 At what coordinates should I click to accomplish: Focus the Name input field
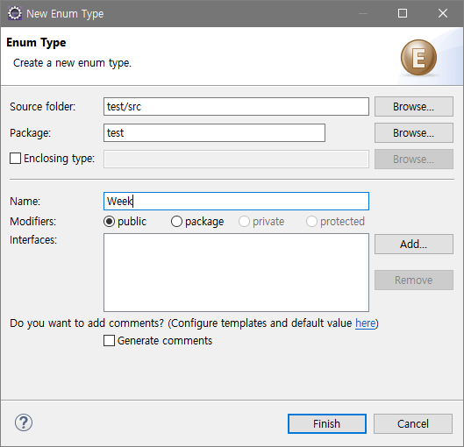(236, 202)
